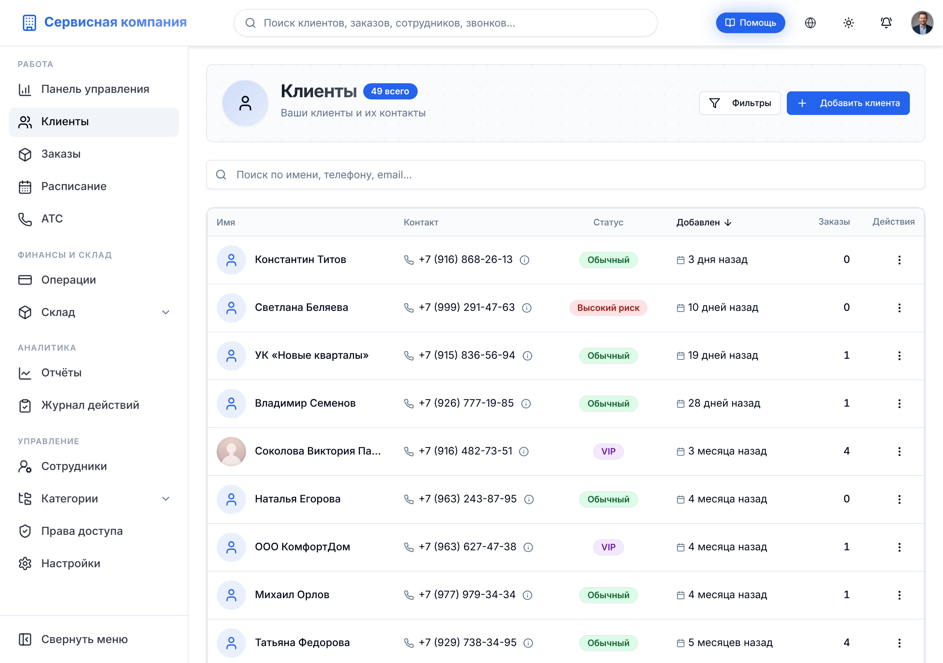The image size is (943, 663).
Task: Open Расписание calendar section
Action: [94, 187]
